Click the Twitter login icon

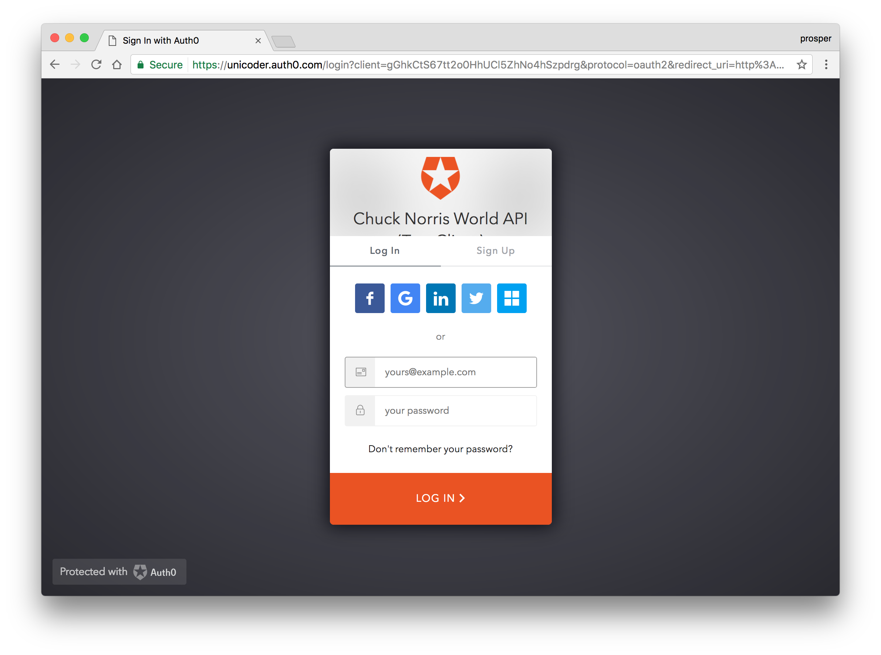click(476, 299)
